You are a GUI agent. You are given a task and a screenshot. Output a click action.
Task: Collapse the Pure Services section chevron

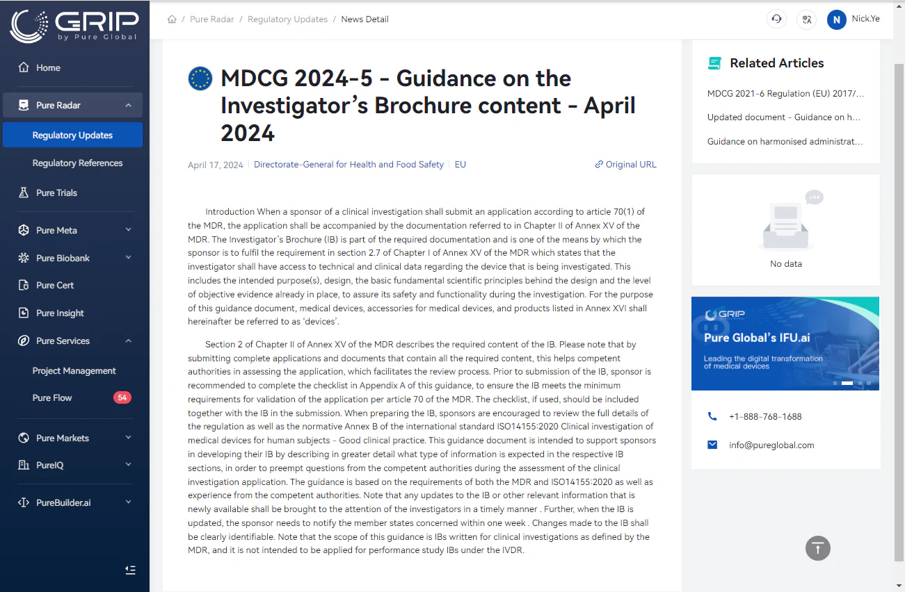pos(129,340)
